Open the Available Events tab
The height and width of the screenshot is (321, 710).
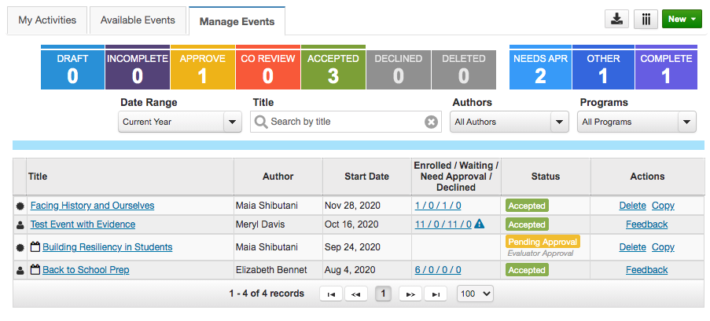tap(138, 20)
